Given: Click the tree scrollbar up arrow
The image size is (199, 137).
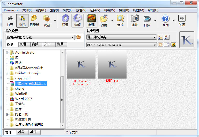Looking at the screenshot, I should 62,52.
